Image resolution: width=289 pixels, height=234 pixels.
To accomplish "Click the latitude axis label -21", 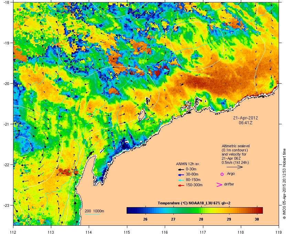I will [x=6, y=124].
